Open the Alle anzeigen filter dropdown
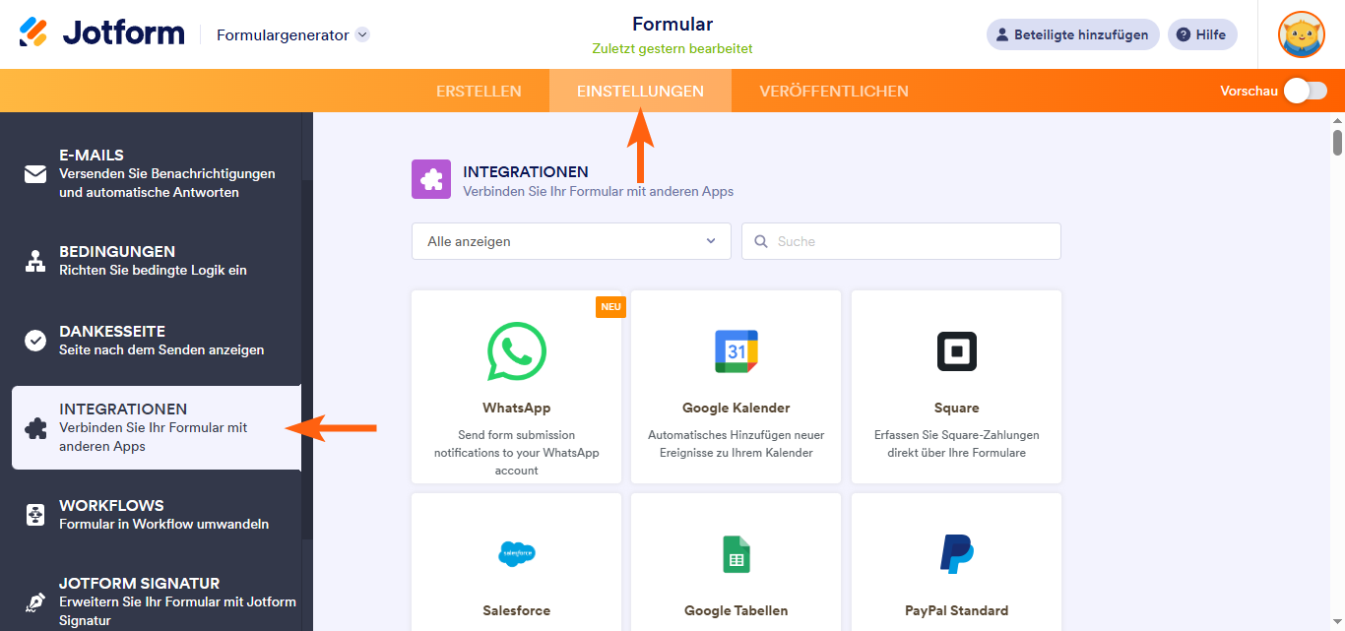This screenshot has height=631, width=1345. pos(571,241)
